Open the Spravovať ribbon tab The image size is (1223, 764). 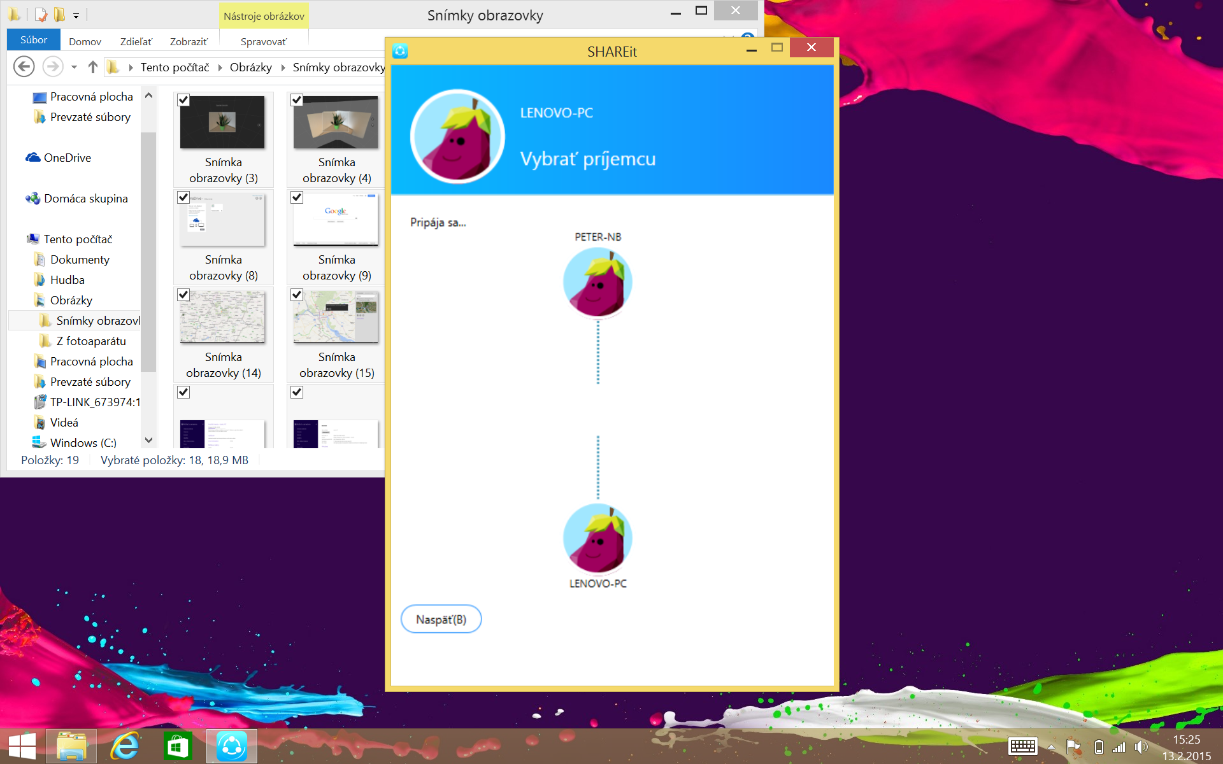click(264, 41)
